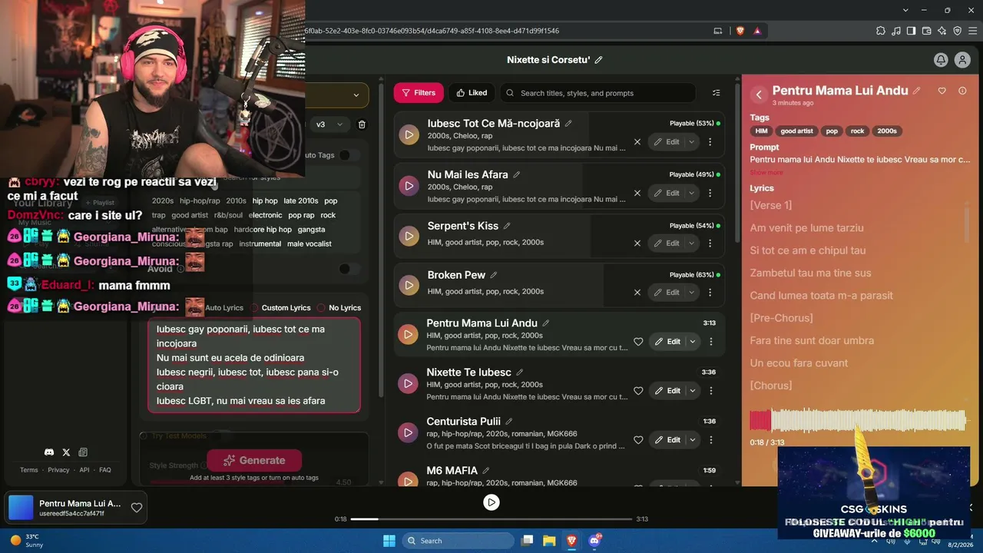This screenshot has height=553, width=983.
Task: Play the song Iubesc Tot Ce Mă-ncojoară
Action: [409, 135]
